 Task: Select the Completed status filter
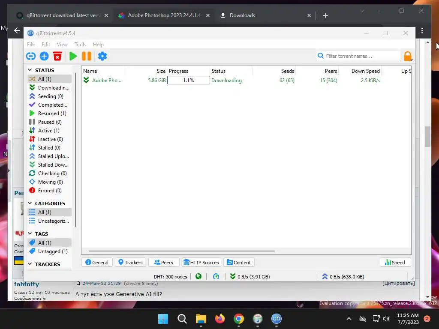pyautogui.click(x=50, y=105)
